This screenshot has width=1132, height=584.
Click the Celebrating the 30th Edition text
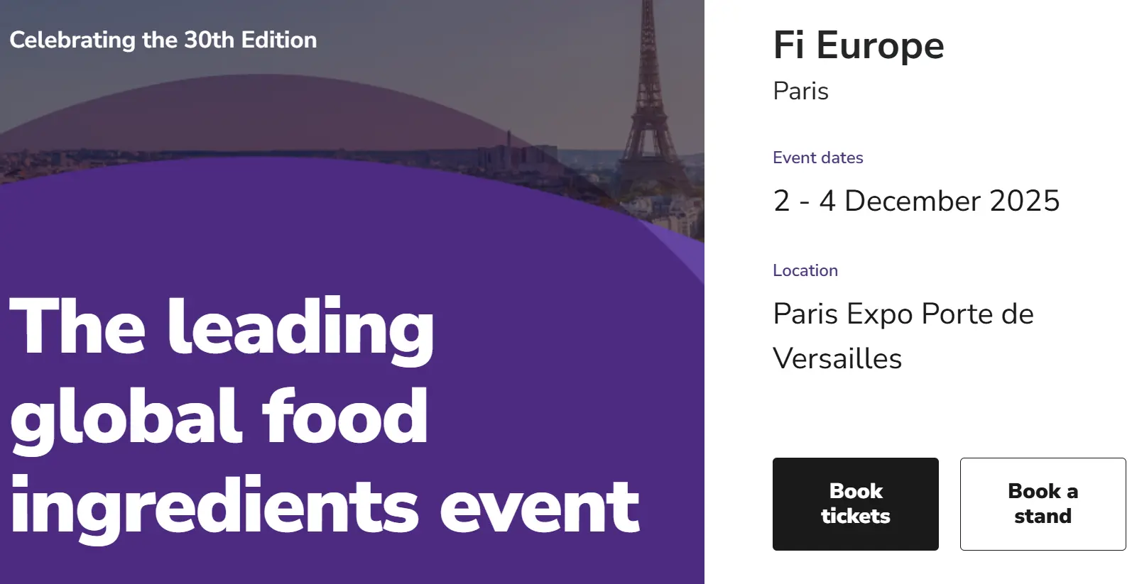[163, 40]
